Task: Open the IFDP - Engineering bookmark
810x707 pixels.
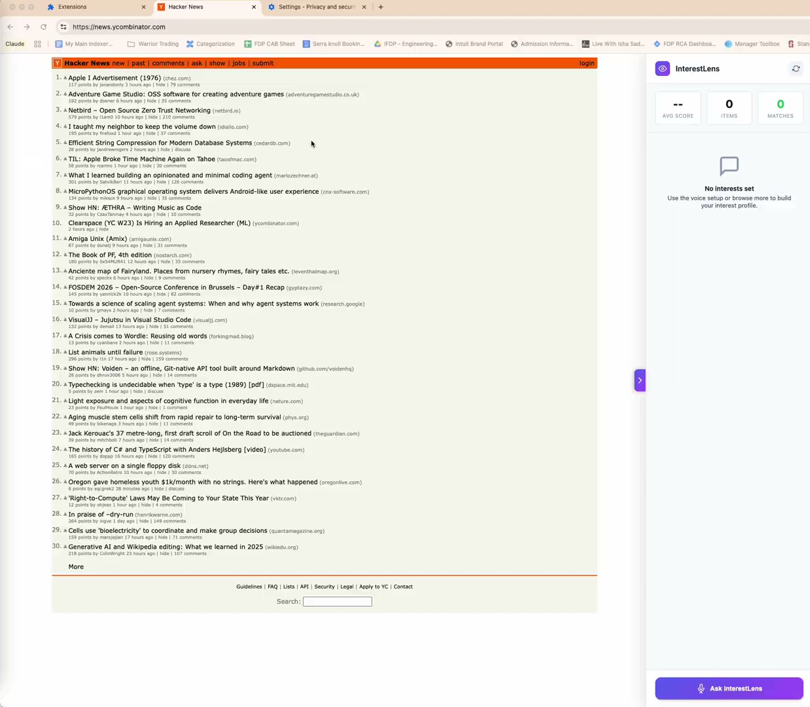Action: pyautogui.click(x=405, y=44)
